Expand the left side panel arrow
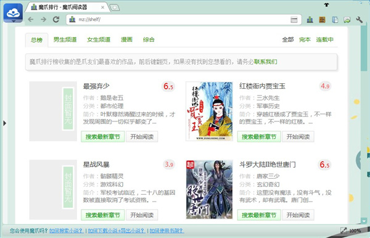 pos(5,123)
